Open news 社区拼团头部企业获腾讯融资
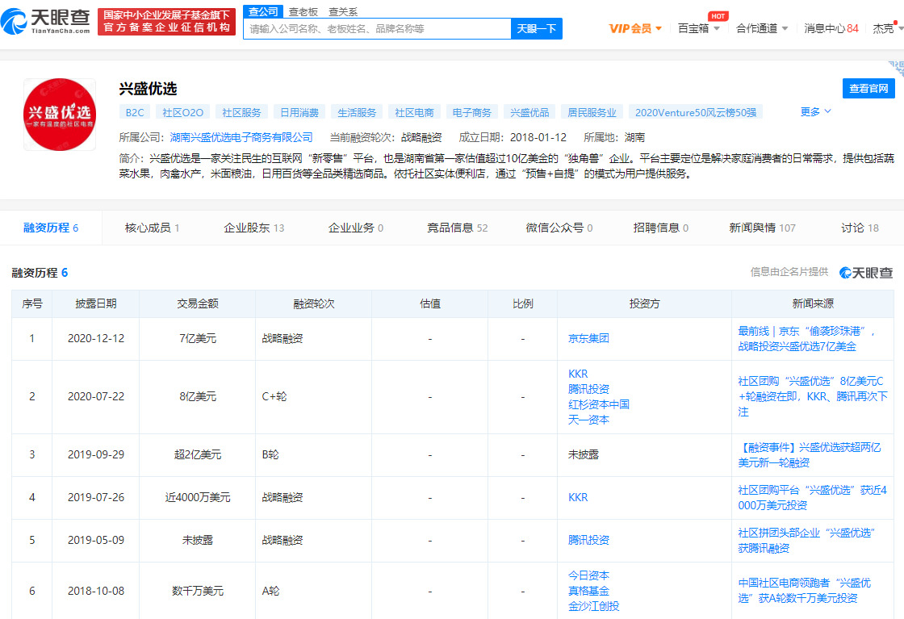904x619 pixels. [x=806, y=540]
